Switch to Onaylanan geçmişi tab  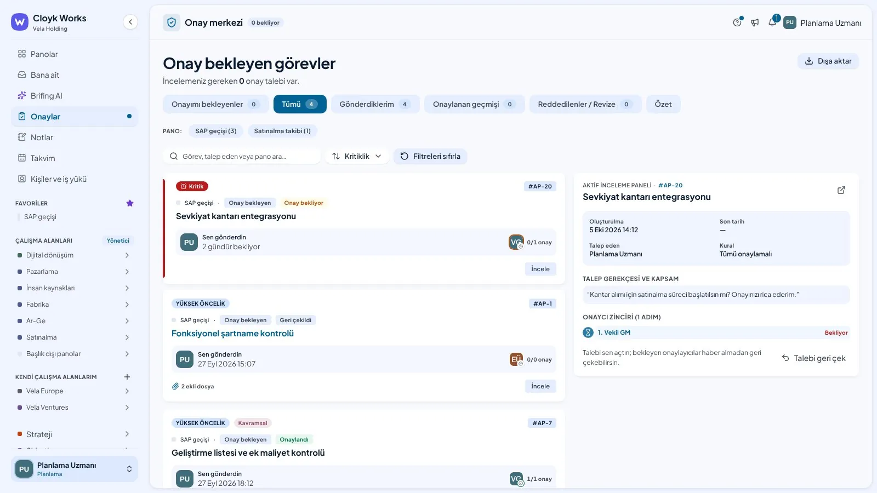474,104
